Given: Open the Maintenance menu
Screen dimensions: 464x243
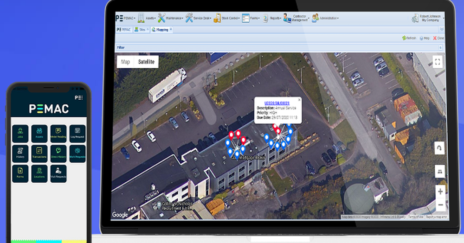Looking at the screenshot, I should 170,19.
